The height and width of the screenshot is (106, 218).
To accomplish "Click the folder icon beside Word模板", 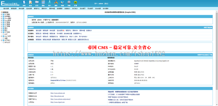I will tap(4, 18).
